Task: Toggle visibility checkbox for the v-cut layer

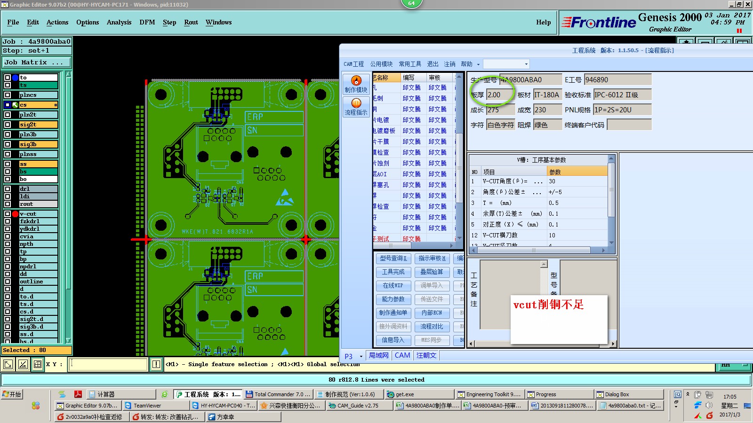Action: coord(8,214)
